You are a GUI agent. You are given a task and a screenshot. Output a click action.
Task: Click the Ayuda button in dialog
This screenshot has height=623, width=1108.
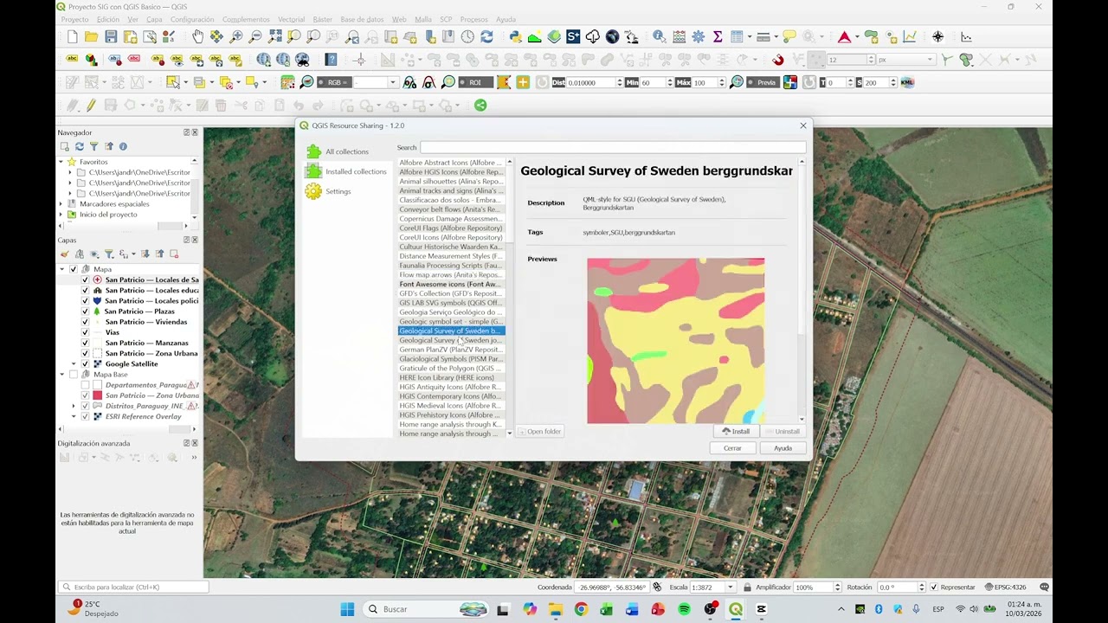tap(783, 448)
